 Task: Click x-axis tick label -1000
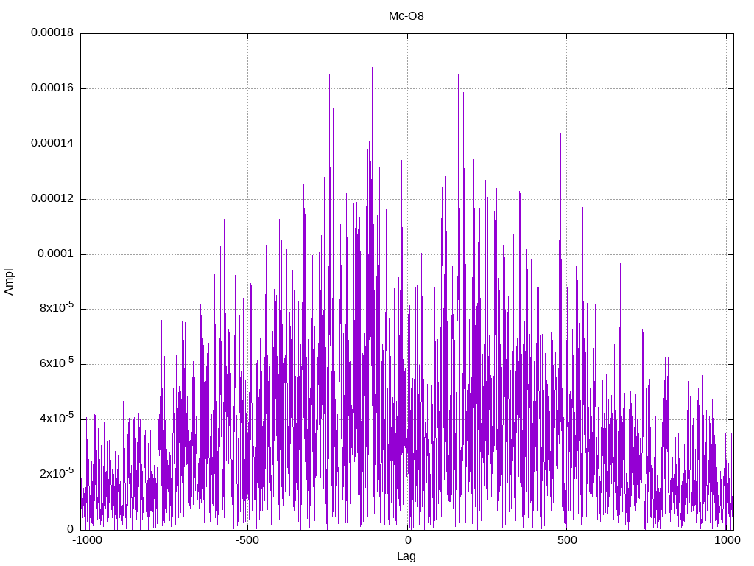(88, 540)
